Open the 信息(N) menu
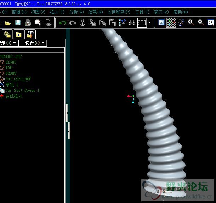Image resolution: width=216 pixels, height=203 pixels. 96,12
